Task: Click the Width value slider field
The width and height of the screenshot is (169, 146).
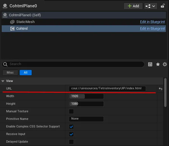Action: (86, 96)
